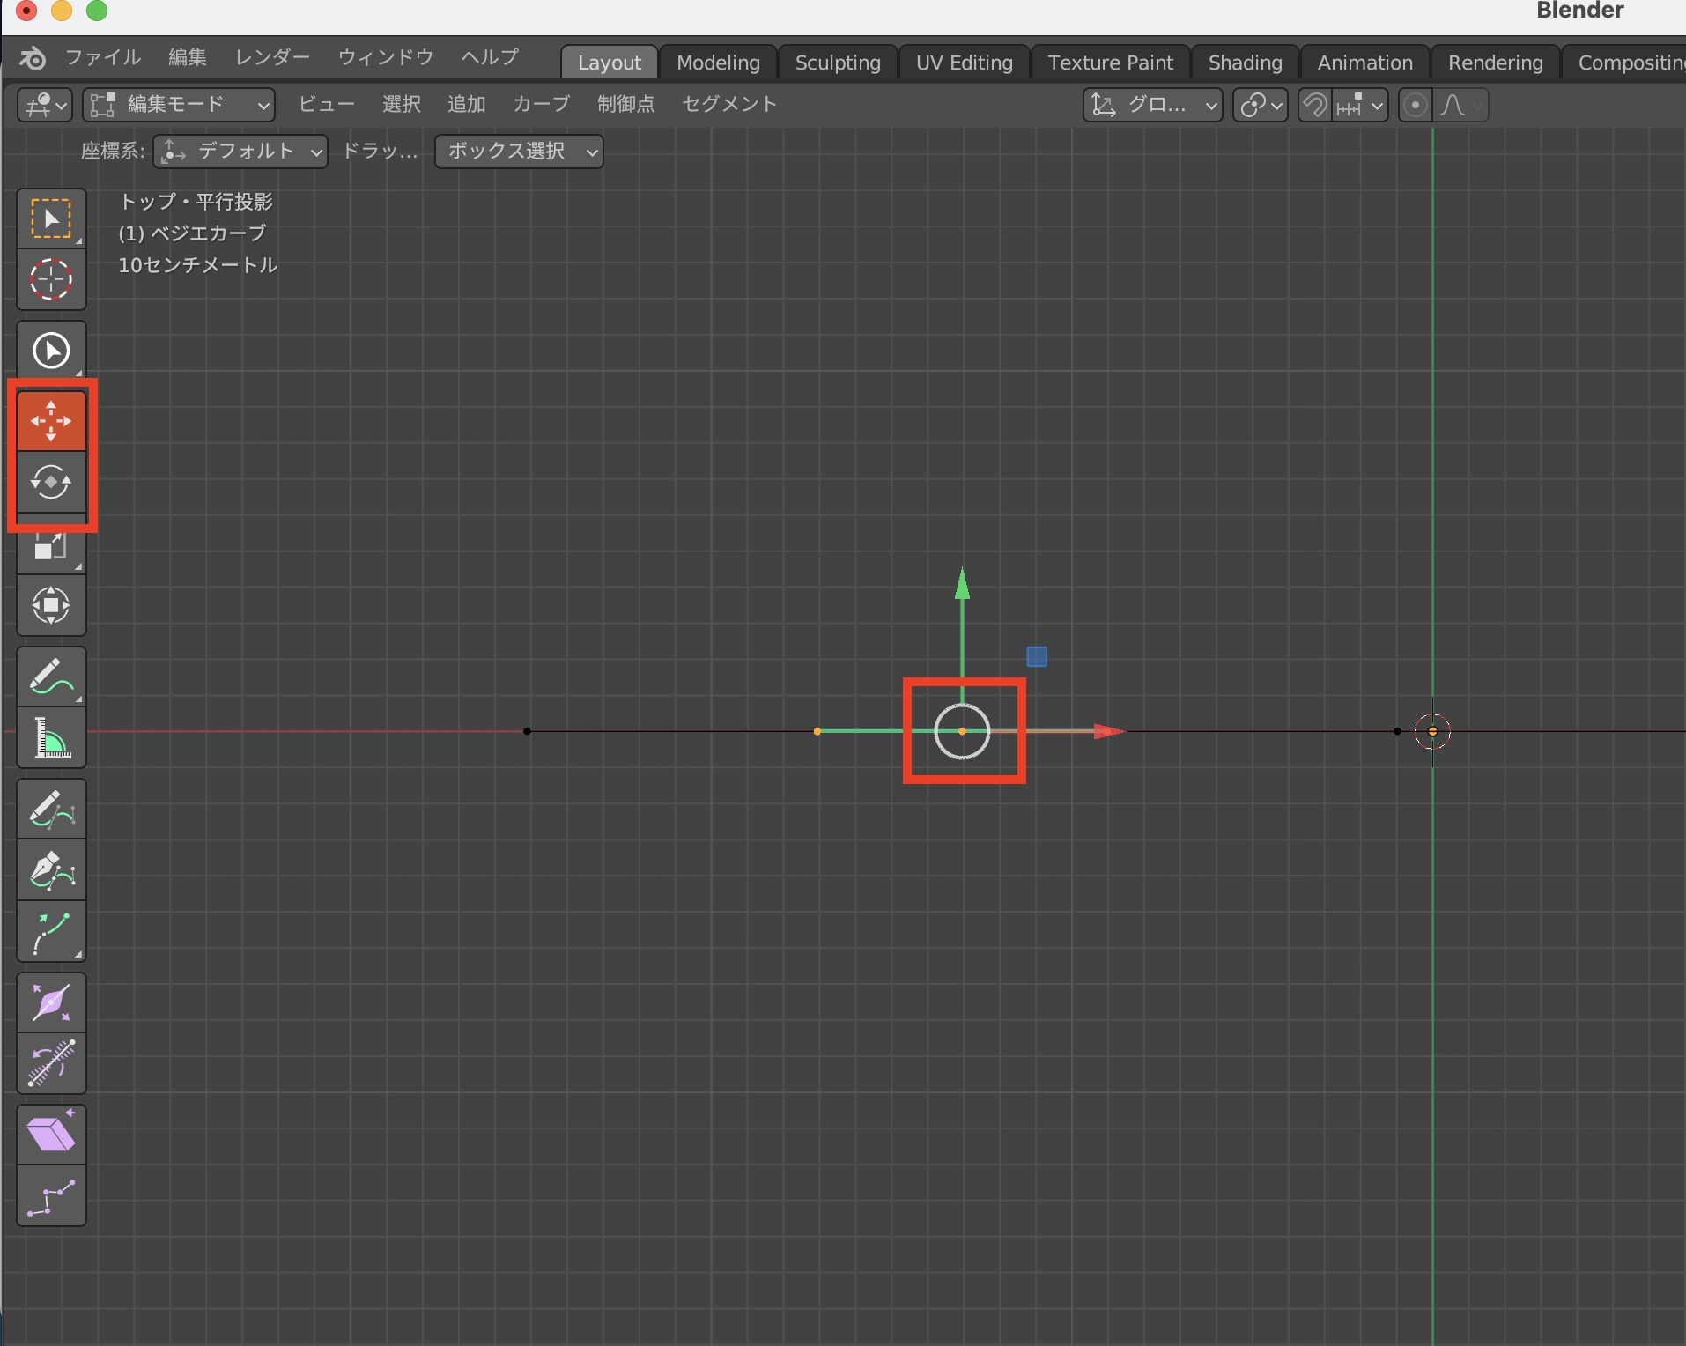Toggle the snap magnet button
This screenshot has height=1346, width=1686.
coord(1314,106)
